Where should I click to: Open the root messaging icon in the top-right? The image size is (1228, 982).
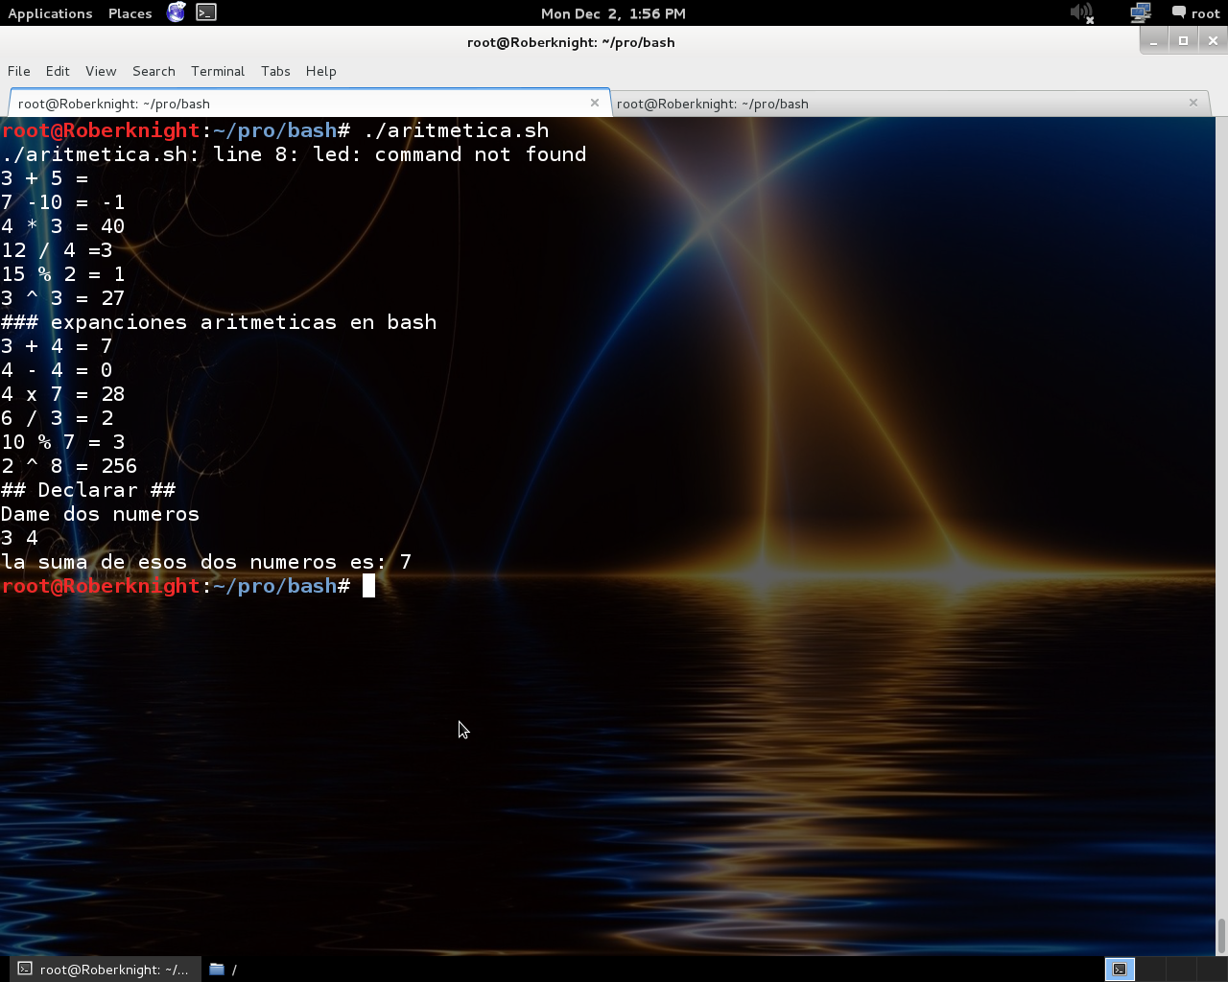(1177, 13)
